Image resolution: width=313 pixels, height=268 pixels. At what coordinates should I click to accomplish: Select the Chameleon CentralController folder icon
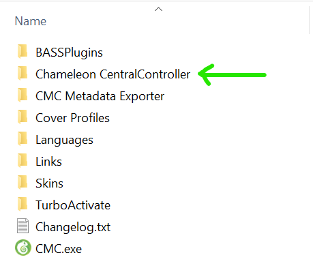pos(23,74)
